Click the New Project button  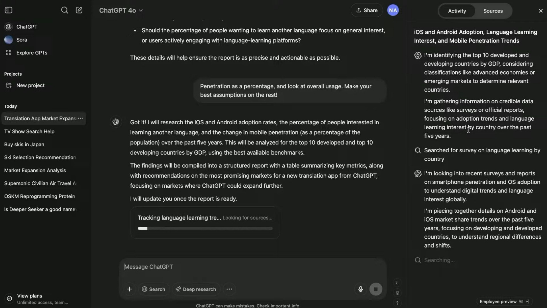pos(30,85)
